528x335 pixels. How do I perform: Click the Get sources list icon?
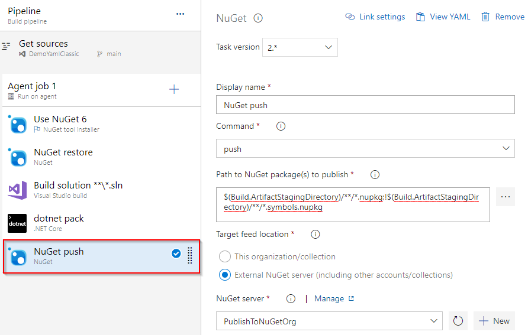[x=6, y=46]
